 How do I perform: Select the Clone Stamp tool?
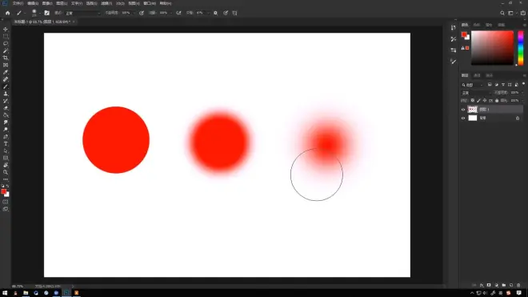click(x=6, y=94)
